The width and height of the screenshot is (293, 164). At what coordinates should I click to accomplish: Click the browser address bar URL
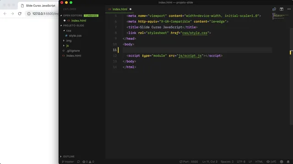(45, 14)
